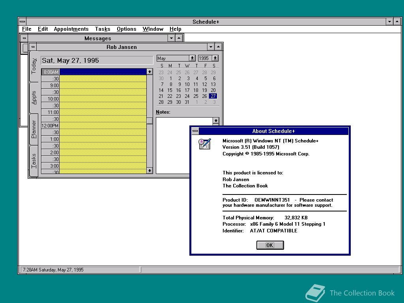This screenshot has height=303, width=404.
Task: Select May 12 in the calendar
Action: point(204,84)
